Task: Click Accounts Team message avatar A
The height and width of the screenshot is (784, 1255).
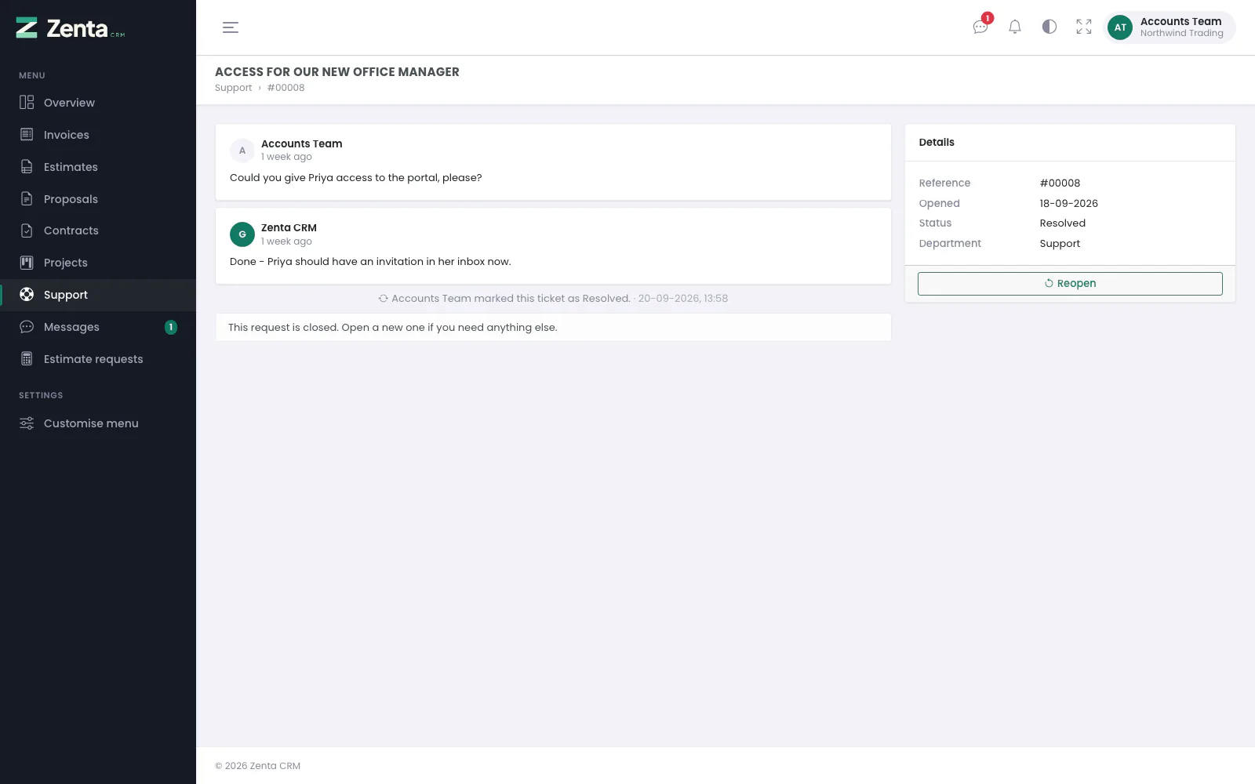Action: (x=242, y=151)
